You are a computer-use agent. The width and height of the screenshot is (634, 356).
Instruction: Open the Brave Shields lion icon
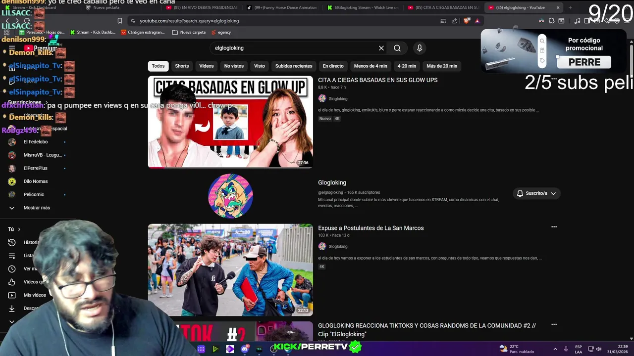[x=467, y=21]
